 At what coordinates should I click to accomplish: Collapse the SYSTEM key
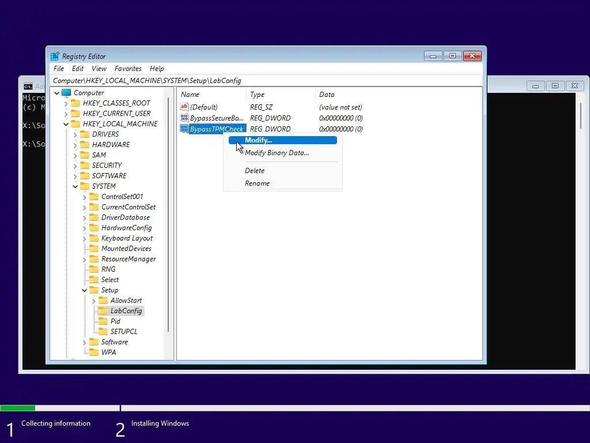[75, 186]
